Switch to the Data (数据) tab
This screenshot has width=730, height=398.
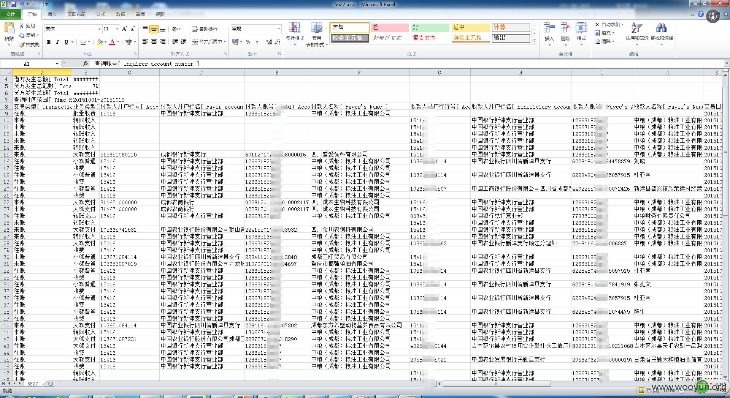(x=121, y=14)
